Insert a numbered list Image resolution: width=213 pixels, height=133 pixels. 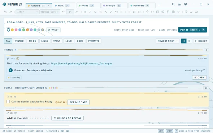pos(134,12)
